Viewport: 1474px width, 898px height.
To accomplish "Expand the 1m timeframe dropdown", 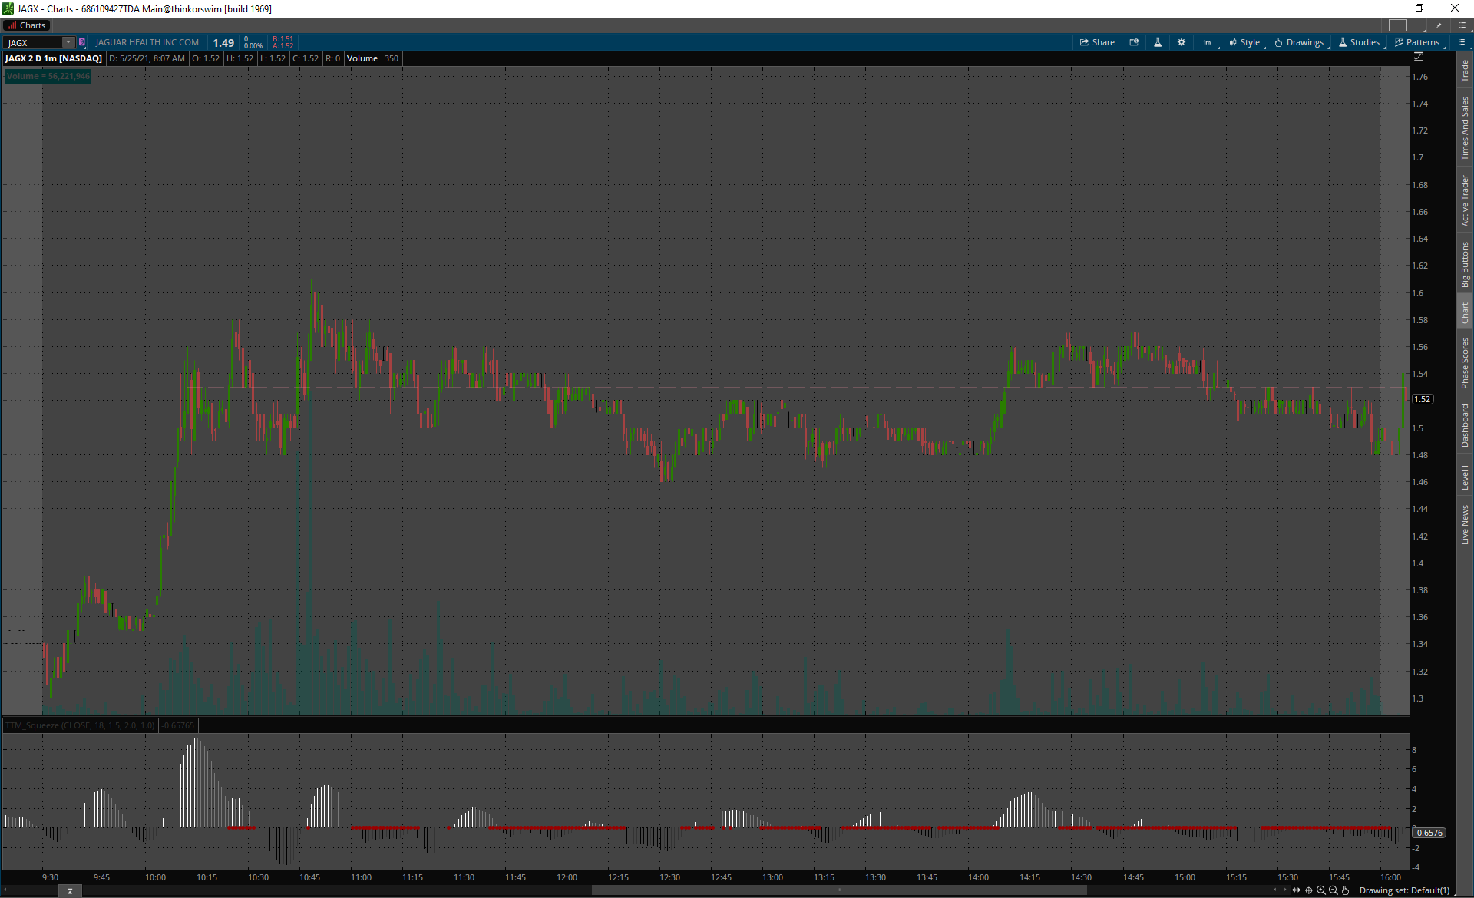I will pos(1208,42).
